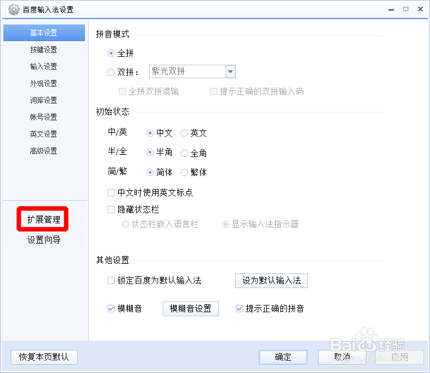
Task: Select 简体 radio option
Action: (x=150, y=172)
